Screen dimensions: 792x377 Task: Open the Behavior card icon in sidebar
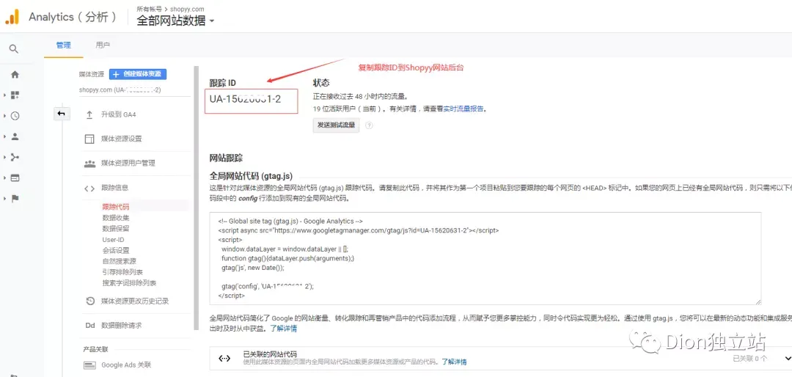coord(15,177)
